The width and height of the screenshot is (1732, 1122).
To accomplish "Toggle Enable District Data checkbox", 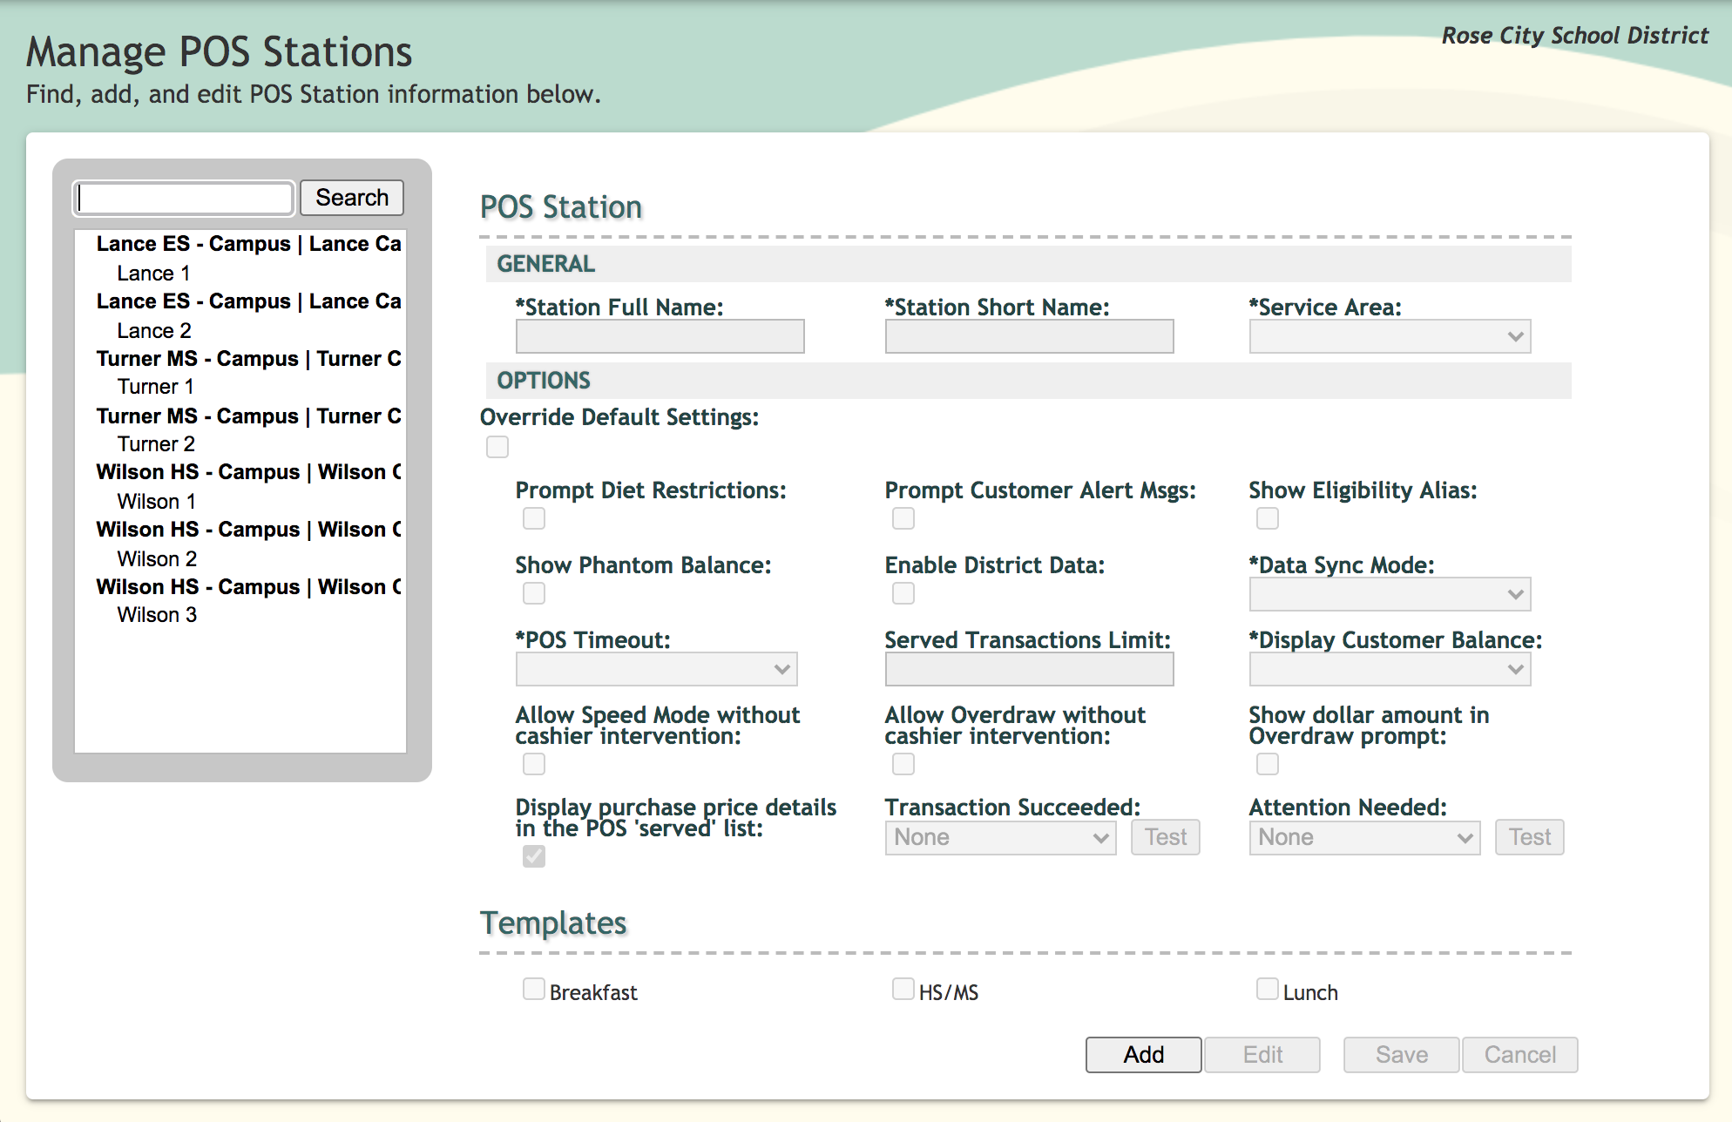I will (x=903, y=593).
